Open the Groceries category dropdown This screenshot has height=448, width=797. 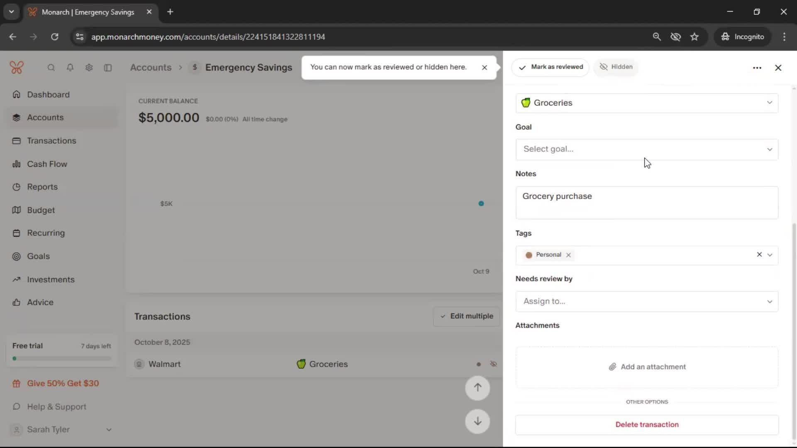(646, 103)
